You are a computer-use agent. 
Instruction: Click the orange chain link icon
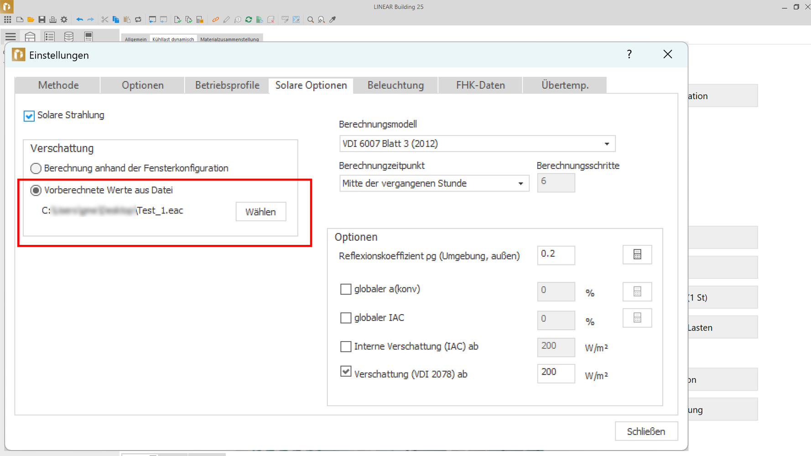click(215, 20)
